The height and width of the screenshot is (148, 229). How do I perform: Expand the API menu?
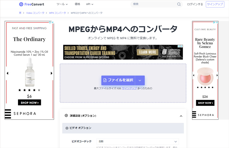coord(90,4)
